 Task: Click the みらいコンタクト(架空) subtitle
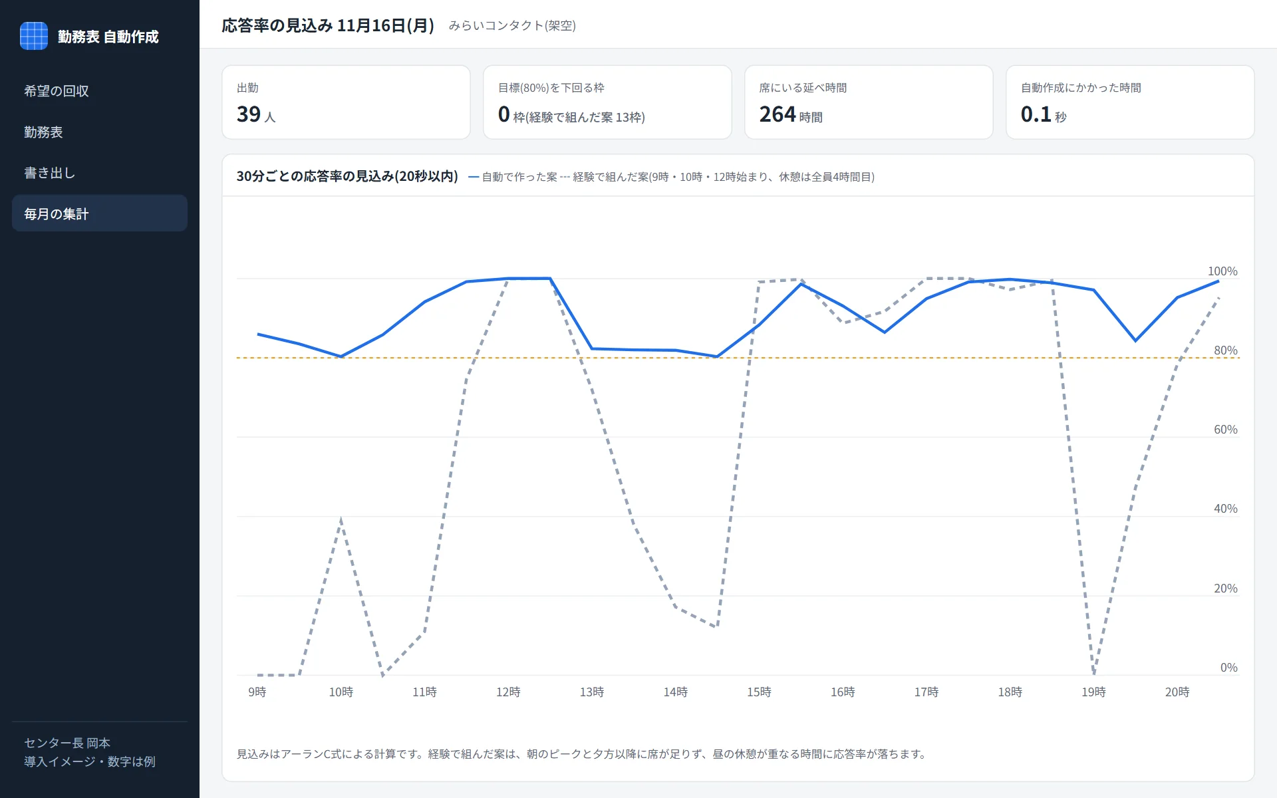tap(512, 25)
